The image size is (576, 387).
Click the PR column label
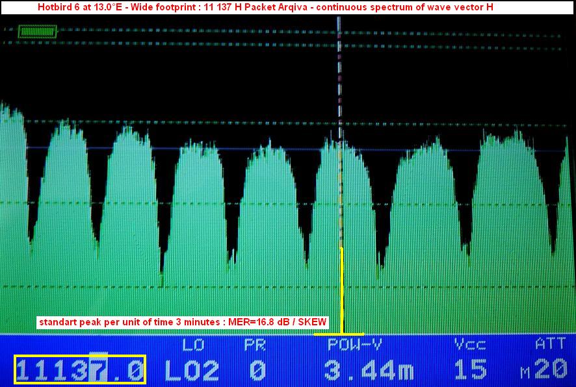coord(255,345)
